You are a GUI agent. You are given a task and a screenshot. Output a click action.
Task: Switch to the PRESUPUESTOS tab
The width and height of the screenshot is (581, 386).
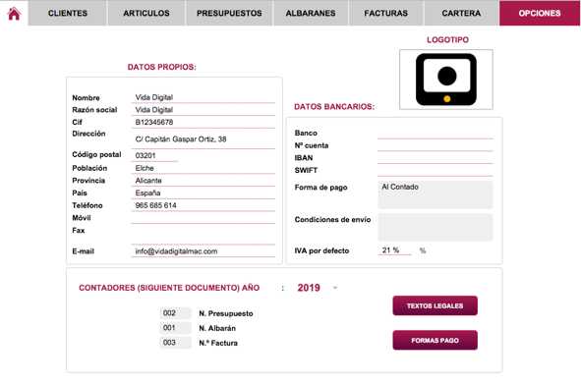click(229, 14)
